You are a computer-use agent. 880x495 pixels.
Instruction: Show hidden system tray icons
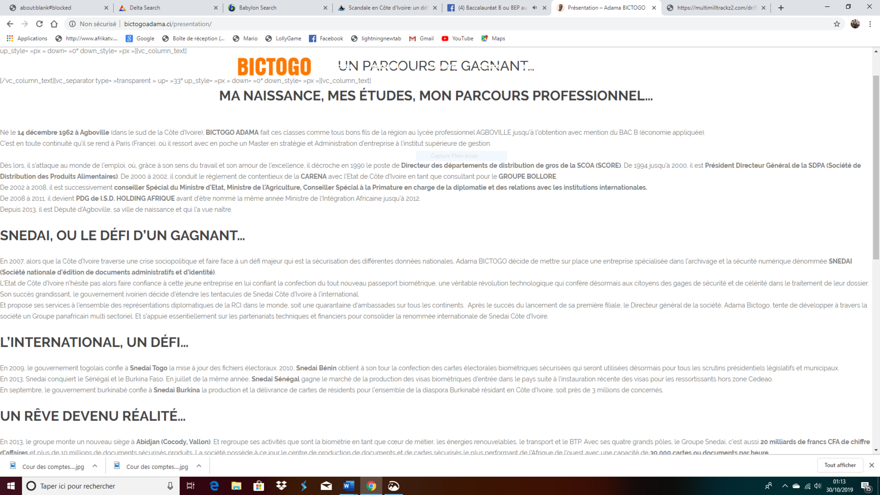coord(784,486)
